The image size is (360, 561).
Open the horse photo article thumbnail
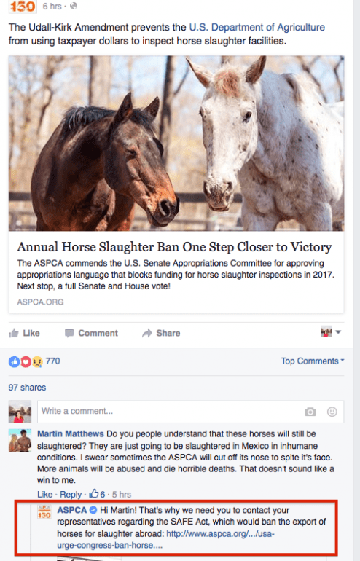coord(176,143)
